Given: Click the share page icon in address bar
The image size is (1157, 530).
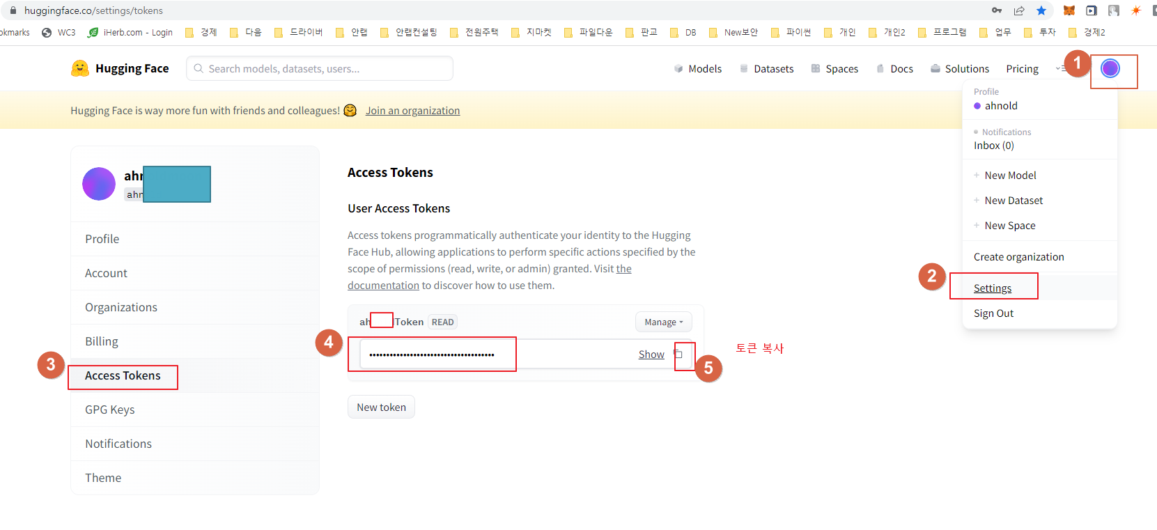Looking at the screenshot, I should (x=1019, y=10).
